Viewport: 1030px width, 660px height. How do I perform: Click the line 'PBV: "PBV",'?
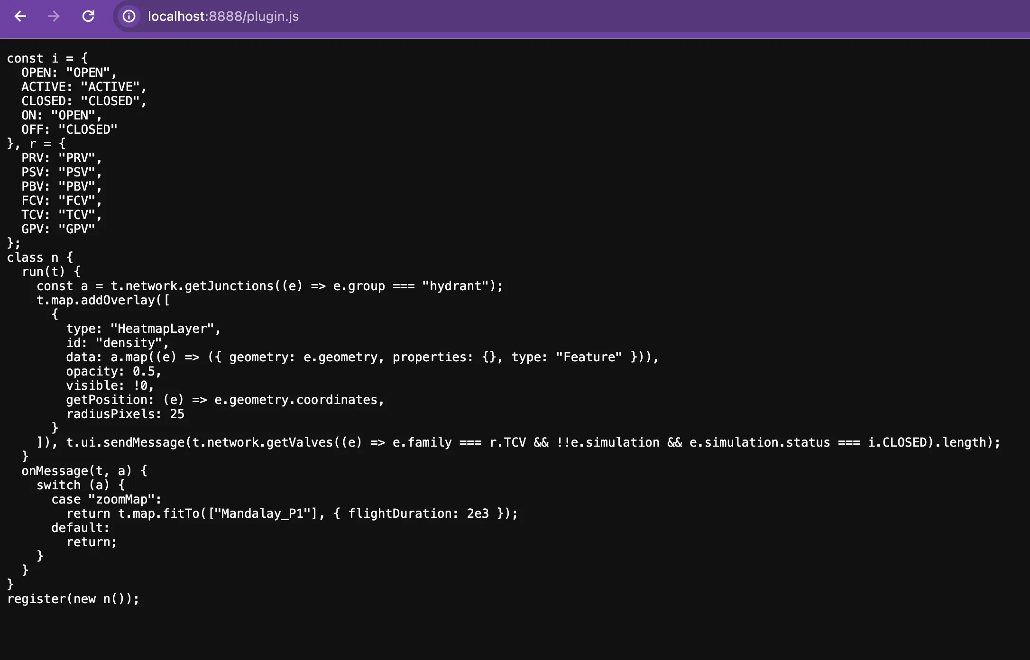click(62, 186)
